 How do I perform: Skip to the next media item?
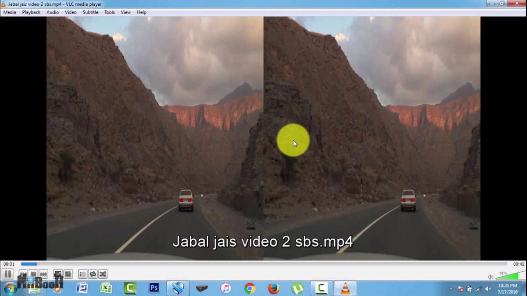pyautogui.click(x=43, y=274)
